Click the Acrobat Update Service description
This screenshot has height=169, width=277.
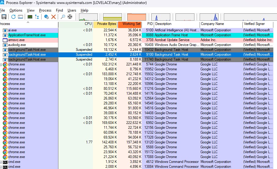[x=172, y=40]
